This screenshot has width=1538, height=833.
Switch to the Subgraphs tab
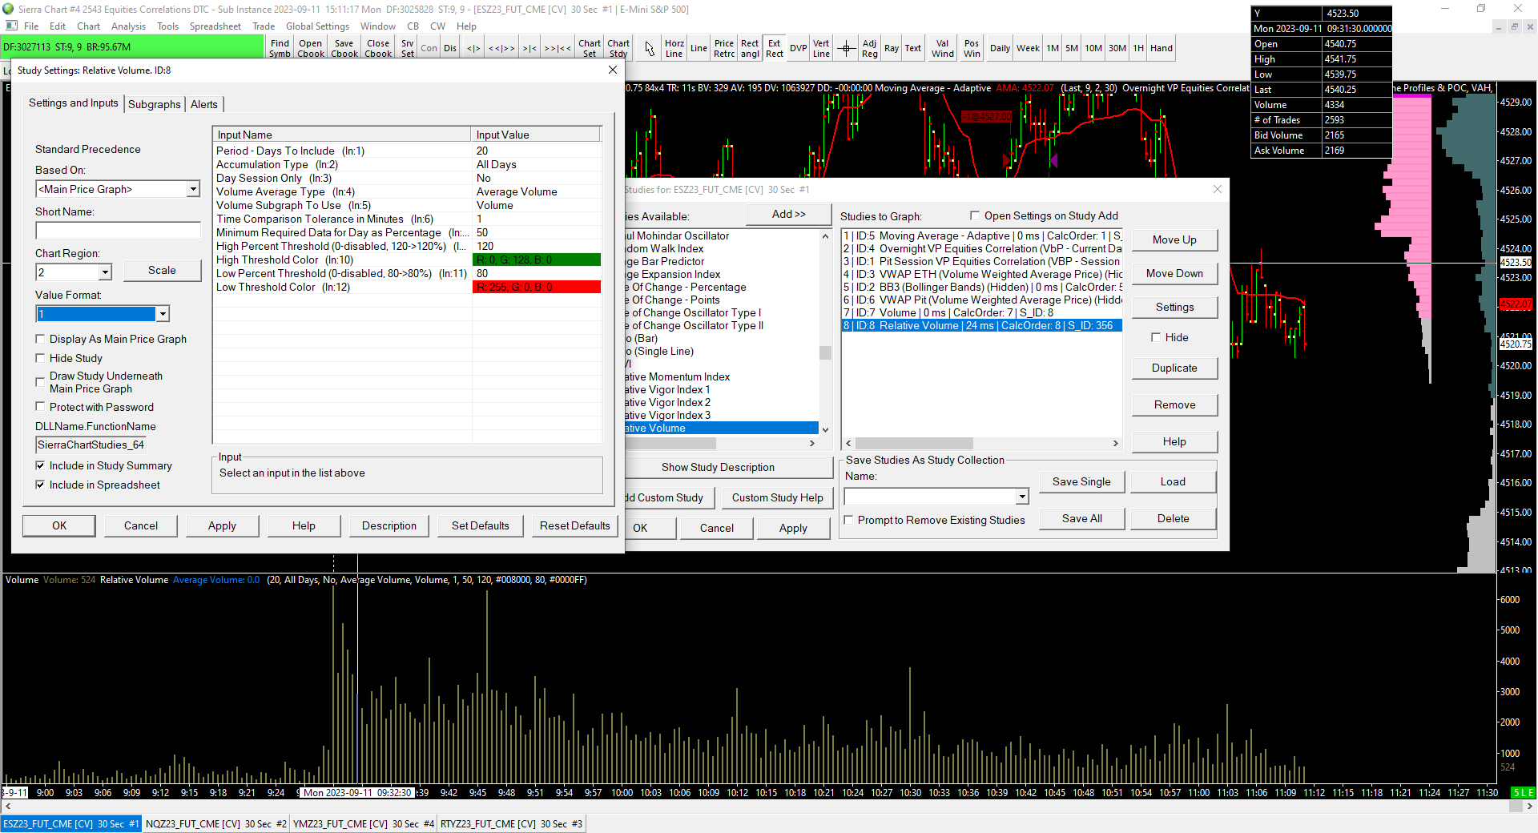[154, 104]
